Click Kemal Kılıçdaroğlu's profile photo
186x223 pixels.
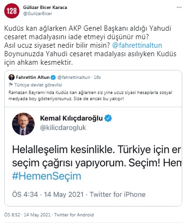tap(23, 124)
